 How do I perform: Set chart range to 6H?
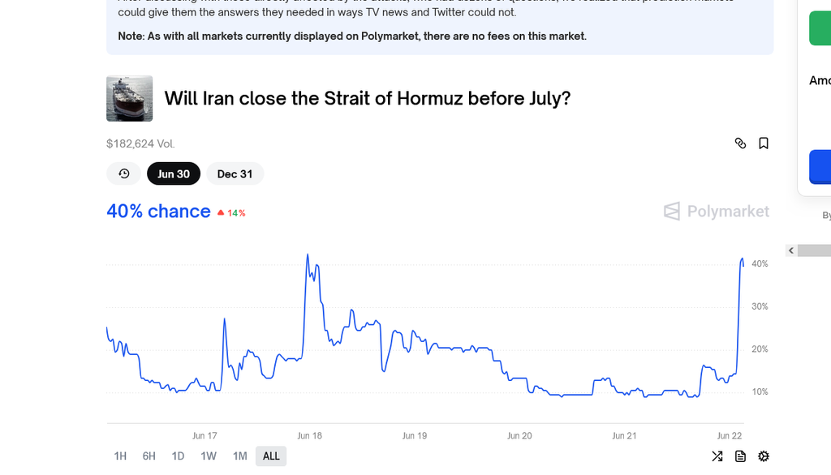coord(149,456)
